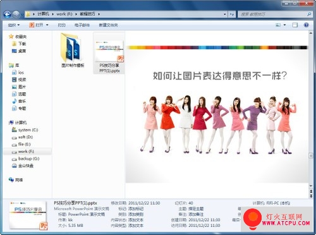Toggle the preview pane icon in toolbar
Viewport: 316px width, 235px height.
[295, 25]
